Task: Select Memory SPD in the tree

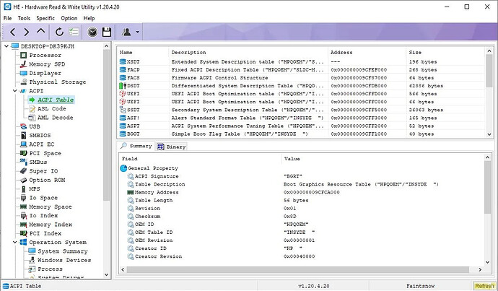Action: tap(47, 64)
